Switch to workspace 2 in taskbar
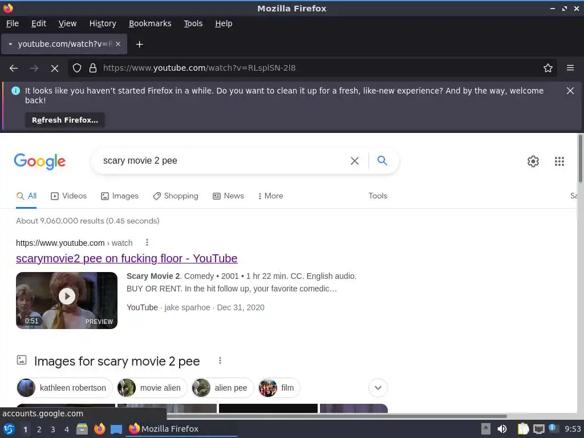Image resolution: width=584 pixels, height=438 pixels. (39, 429)
